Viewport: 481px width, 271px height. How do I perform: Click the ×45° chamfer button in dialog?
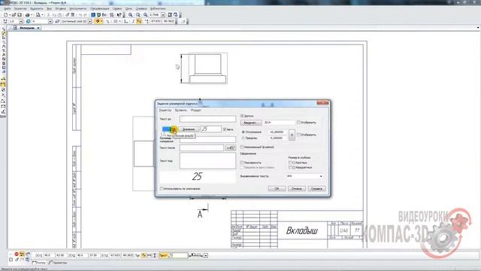pyautogui.click(x=231, y=148)
